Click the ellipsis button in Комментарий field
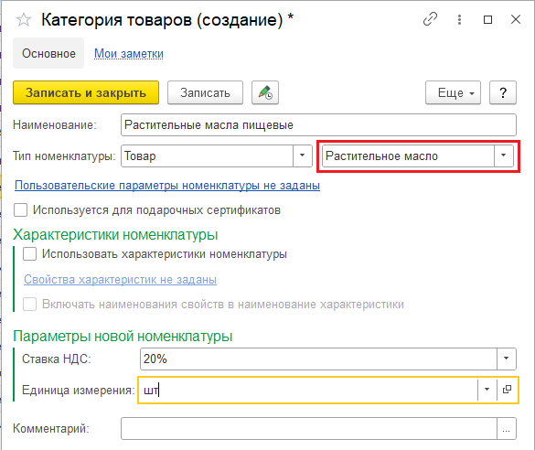Screen dimensions: 535x450 pyautogui.click(x=507, y=429)
